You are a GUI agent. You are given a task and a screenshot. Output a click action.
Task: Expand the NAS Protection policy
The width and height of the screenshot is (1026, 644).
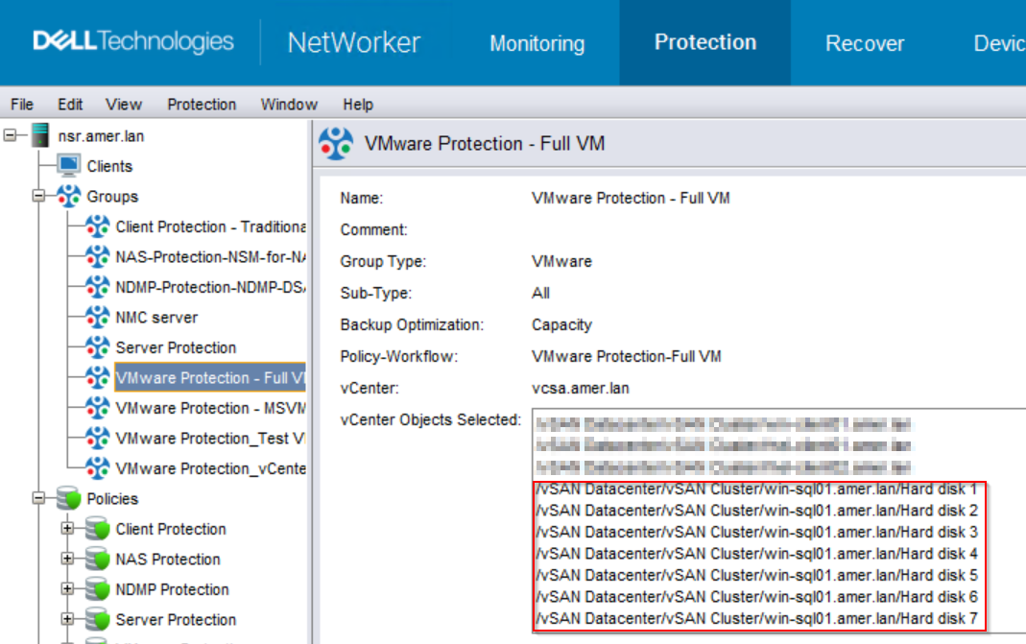click(67, 559)
